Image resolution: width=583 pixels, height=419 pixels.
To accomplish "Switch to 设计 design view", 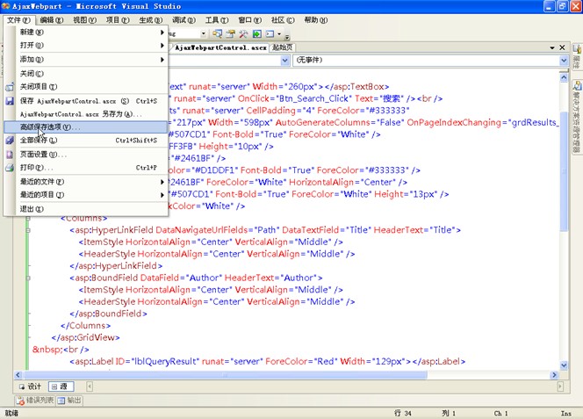I will 30,386.
